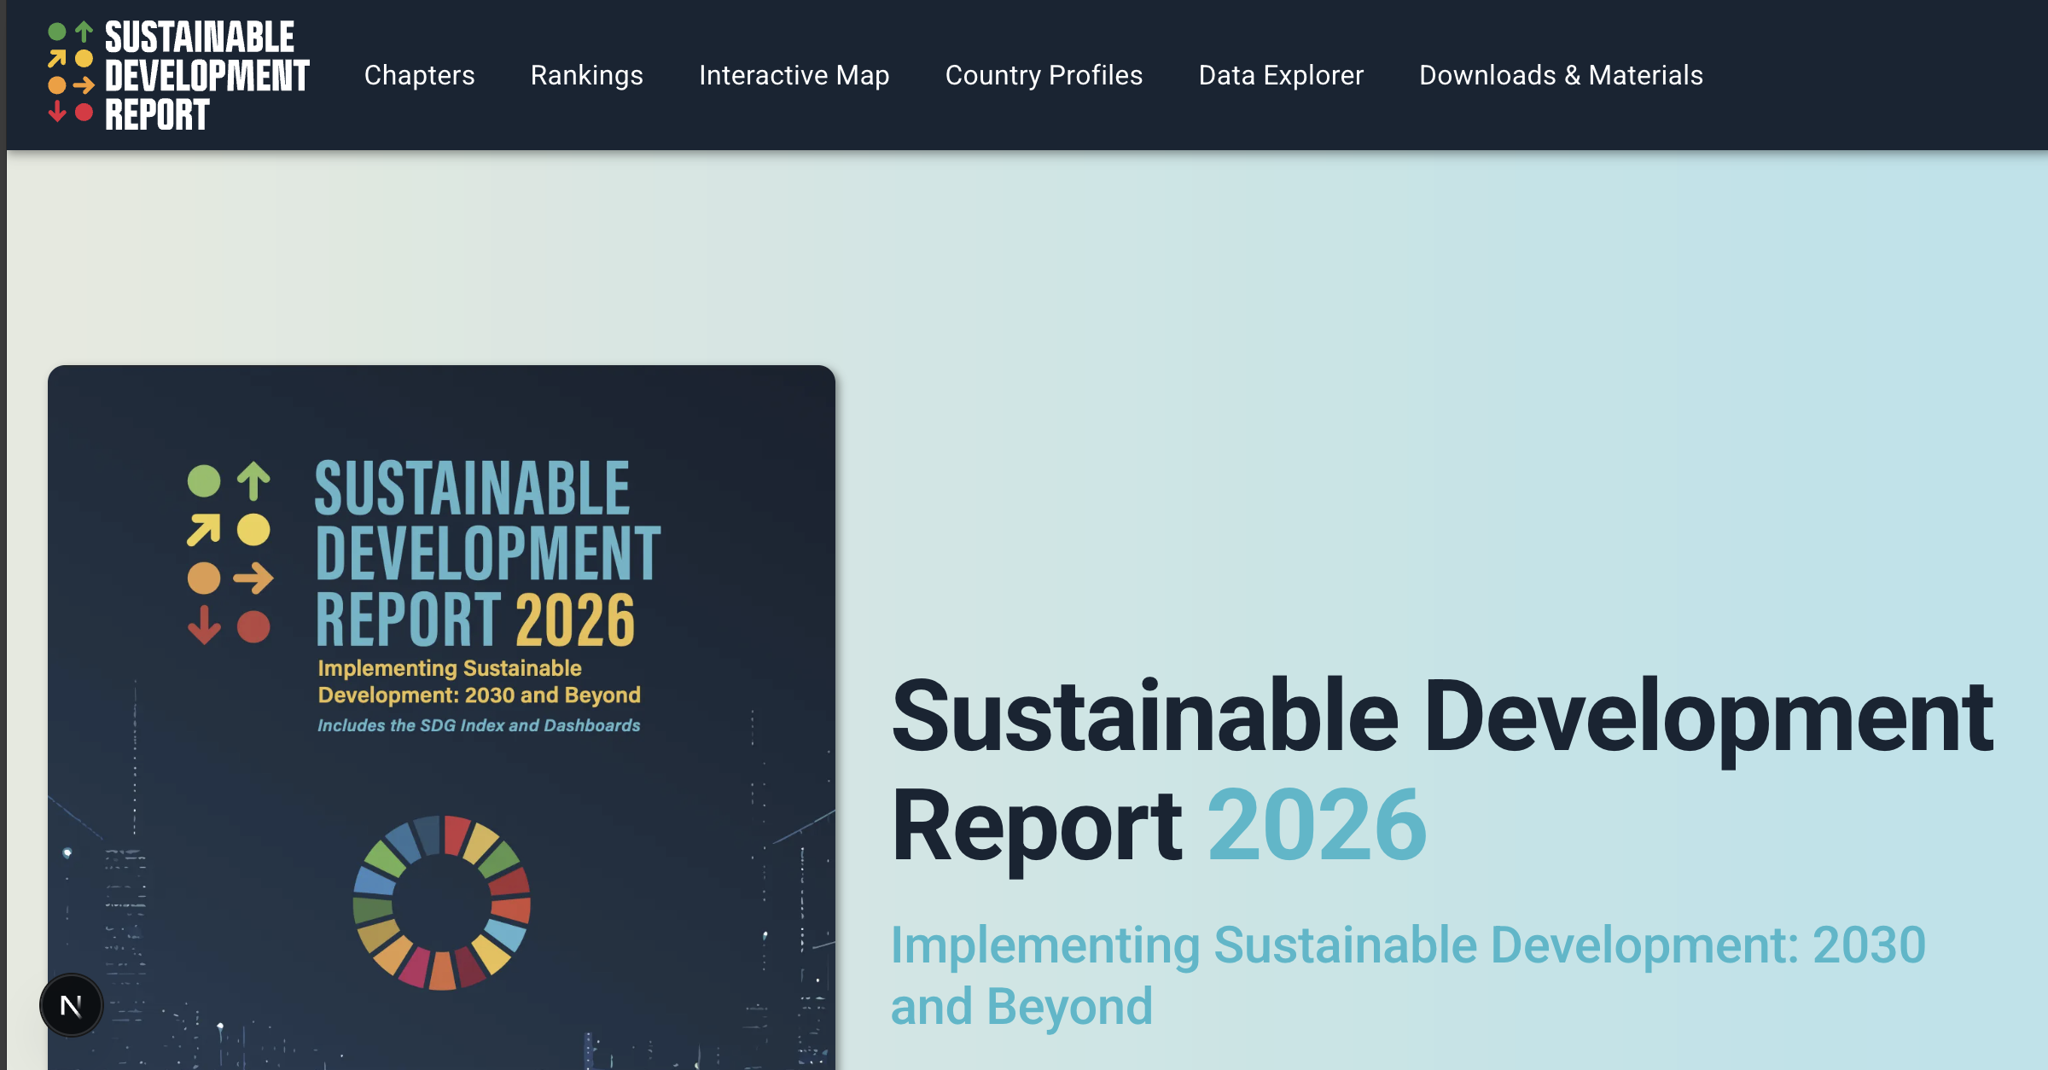Viewport: 2048px width, 1070px height.
Task: Click the Next.js dev tools badge
Action: pos(72,1005)
